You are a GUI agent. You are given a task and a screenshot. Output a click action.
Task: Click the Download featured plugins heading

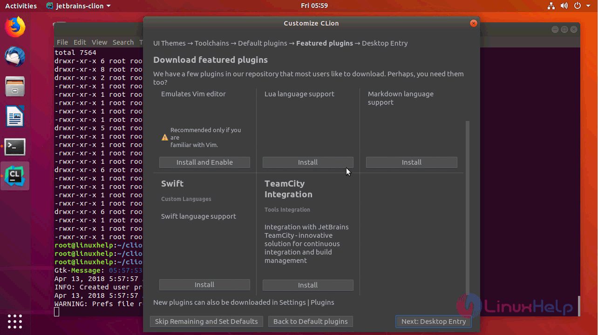[211, 60]
